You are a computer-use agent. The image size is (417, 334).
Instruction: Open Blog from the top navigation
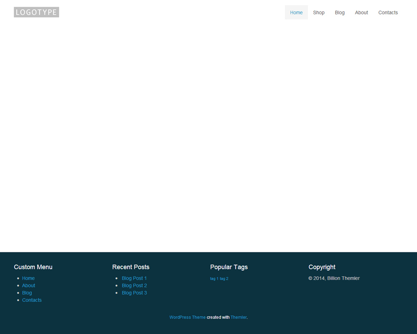[x=339, y=12]
